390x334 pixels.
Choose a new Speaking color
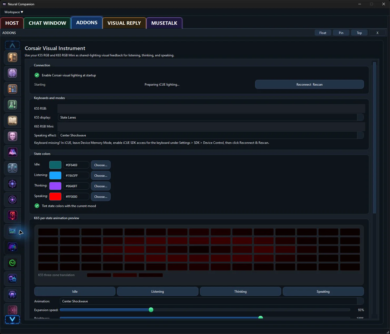tap(101, 197)
